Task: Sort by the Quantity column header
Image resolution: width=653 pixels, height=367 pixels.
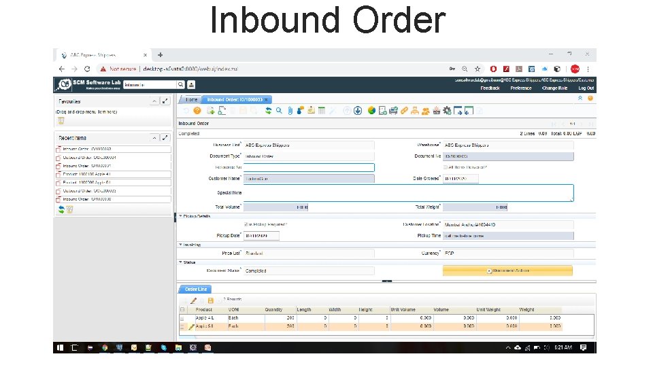Action: [x=273, y=310]
